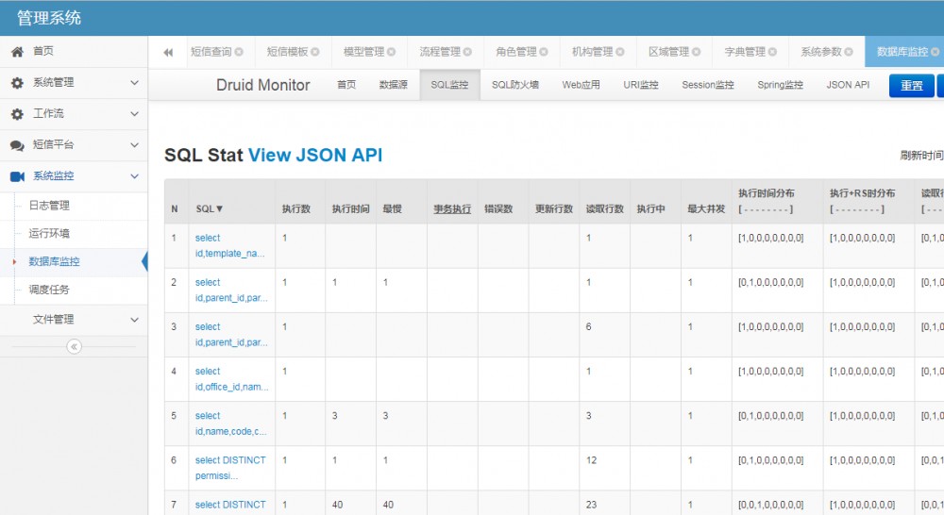Expand the 文件管理 menu chevron
The width and height of the screenshot is (944, 515).
click(x=134, y=320)
